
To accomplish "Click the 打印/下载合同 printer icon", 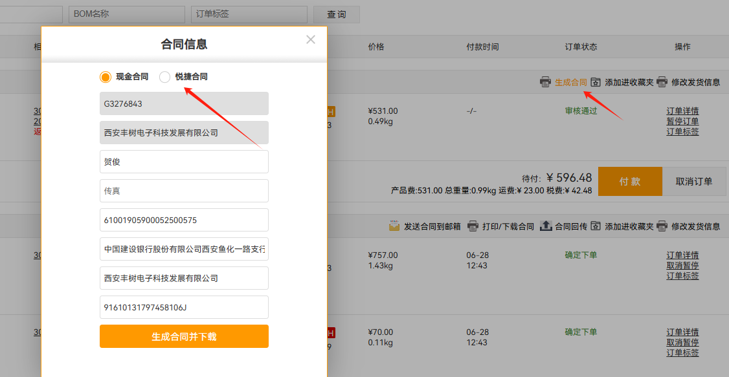I will point(473,226).
